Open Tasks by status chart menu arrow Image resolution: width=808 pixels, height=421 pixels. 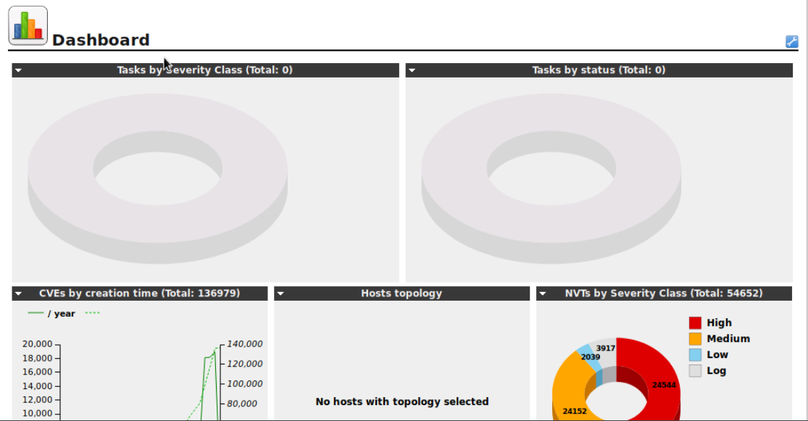tap(412, 70)
